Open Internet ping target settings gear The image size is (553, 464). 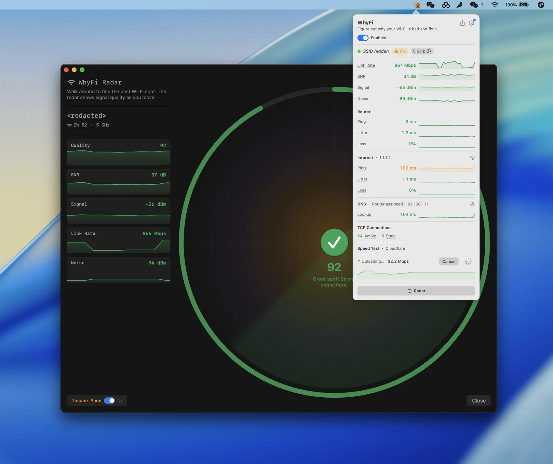point(472,158)
